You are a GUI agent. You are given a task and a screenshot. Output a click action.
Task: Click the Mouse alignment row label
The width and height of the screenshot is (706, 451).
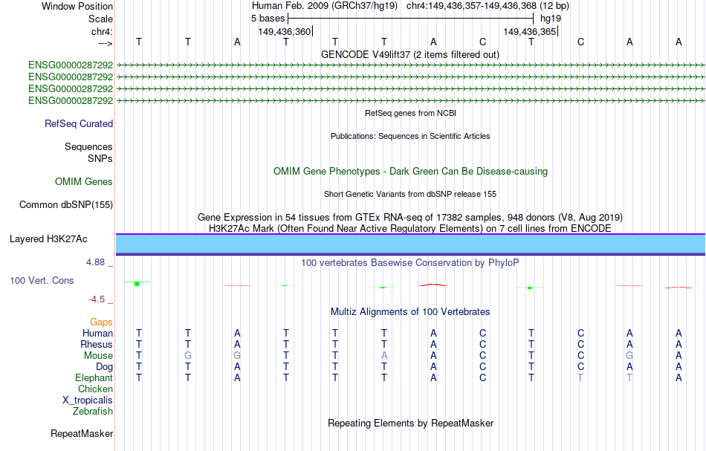coord(98,356)
